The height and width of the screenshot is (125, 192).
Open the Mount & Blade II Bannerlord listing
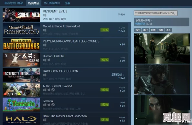65,30
